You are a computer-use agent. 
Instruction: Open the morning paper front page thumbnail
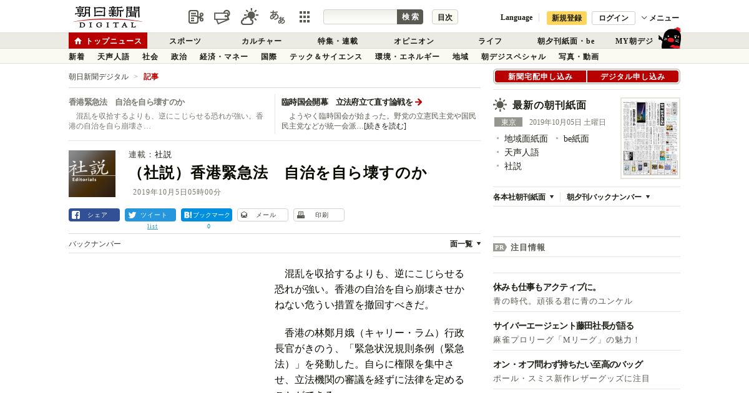pyautogui.click(x=650, y=138)
